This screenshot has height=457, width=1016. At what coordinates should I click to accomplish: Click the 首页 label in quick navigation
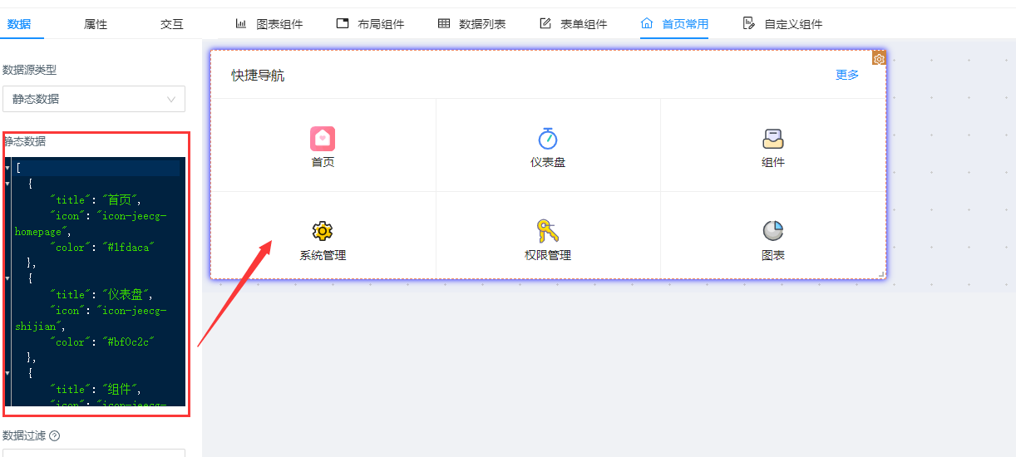tap(323, 162)
